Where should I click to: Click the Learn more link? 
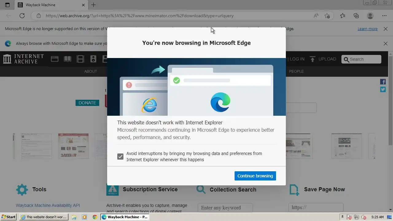point(368,29)
